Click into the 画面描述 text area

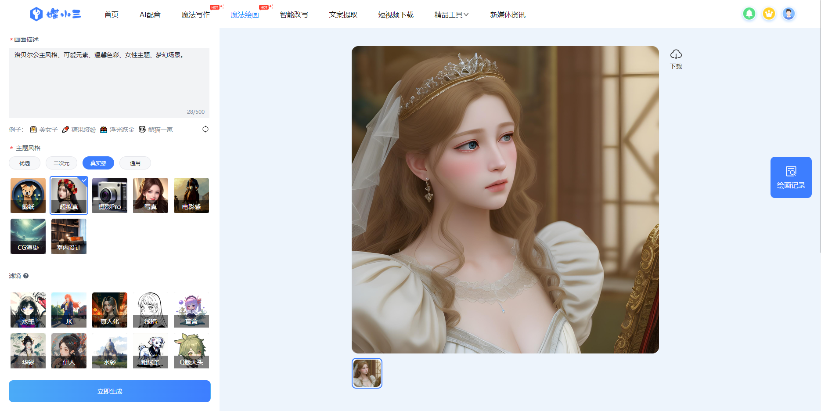[x=109, y=83]
